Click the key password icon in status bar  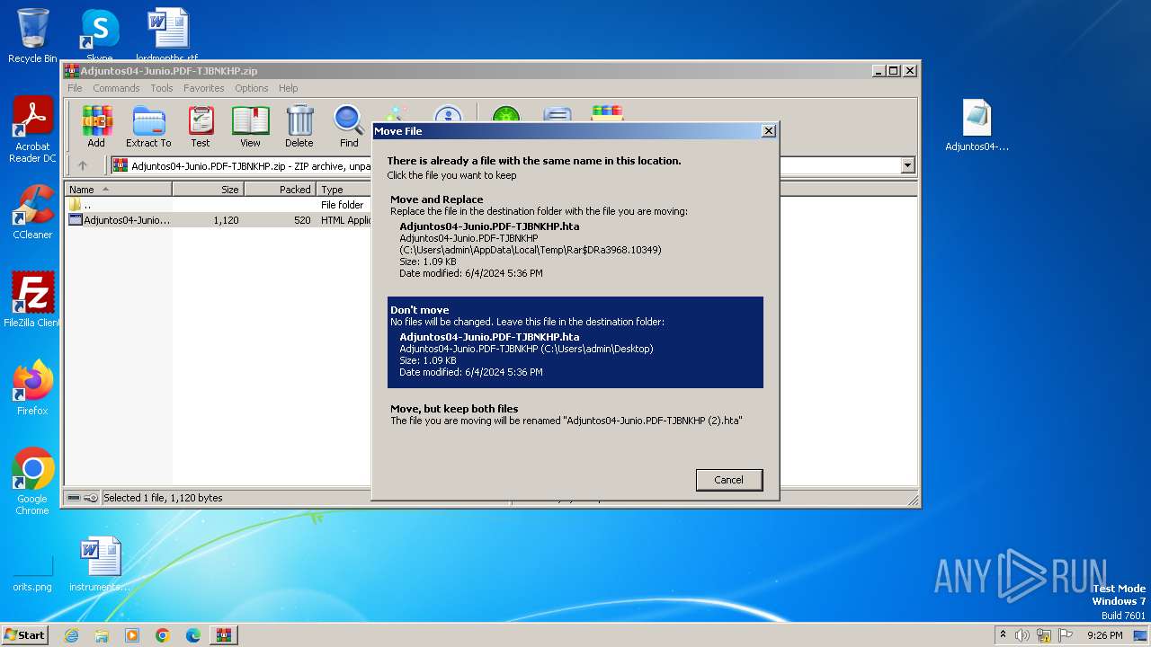coord(91,498)
